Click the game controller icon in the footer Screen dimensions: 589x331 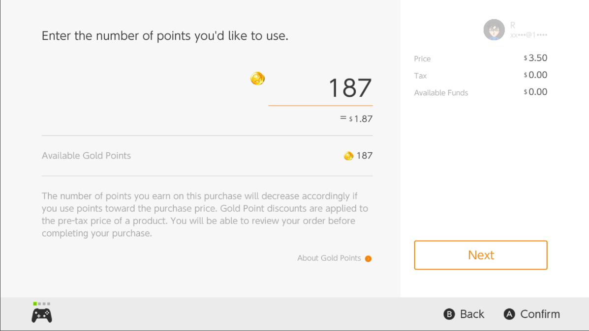pos(42,315)
